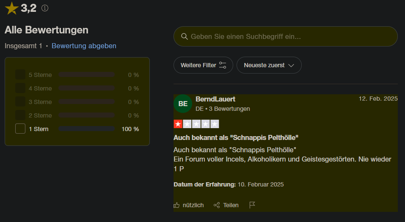Click the magnifier icon in search field

click(184, 36)
